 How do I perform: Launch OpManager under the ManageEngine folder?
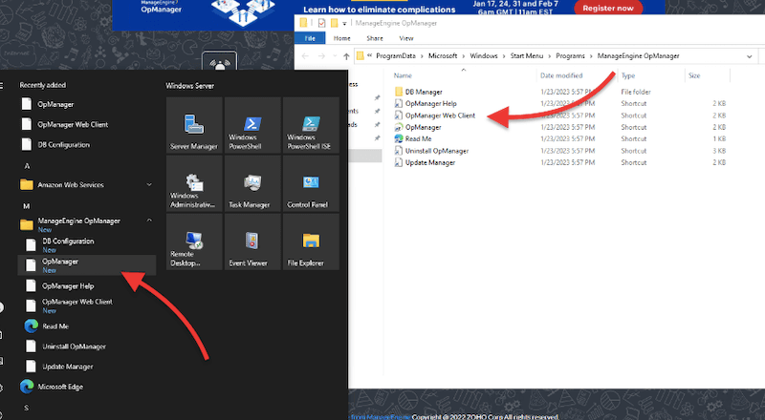87,265
